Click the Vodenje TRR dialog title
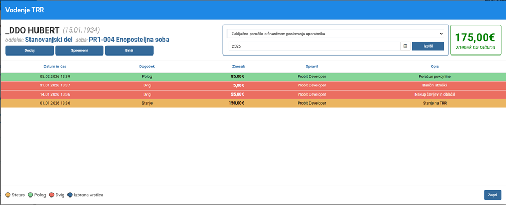Viewport: 506px width, 205px height. [x=25, y=10]
